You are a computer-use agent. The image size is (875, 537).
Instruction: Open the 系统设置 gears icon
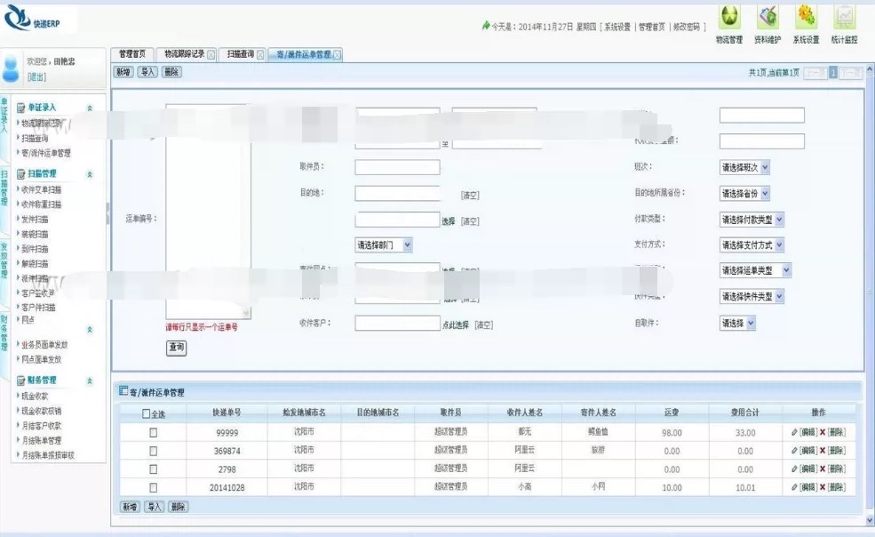click(x=806, y=17)
